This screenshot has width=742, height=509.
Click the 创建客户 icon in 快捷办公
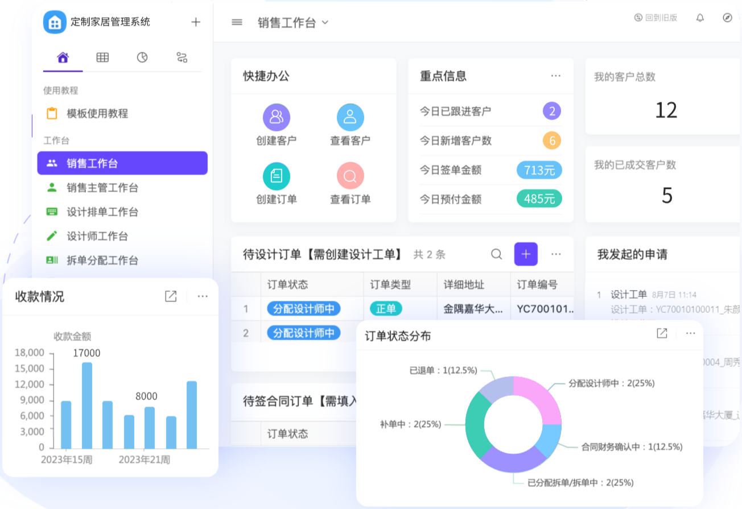click(x=277, y=117)
